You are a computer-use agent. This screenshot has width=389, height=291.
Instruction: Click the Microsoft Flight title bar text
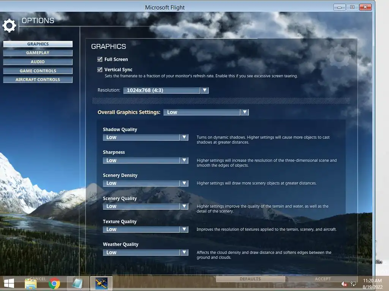click(x=165, y=8)
